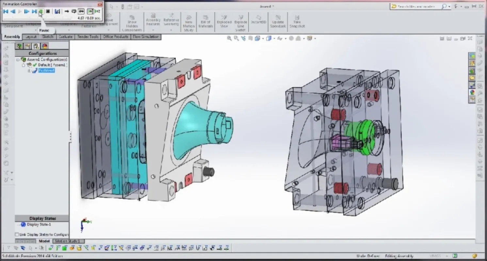Click the Zoom to Fit magnifier icon
Screen dimensions: 487x261
click(229, 38)
